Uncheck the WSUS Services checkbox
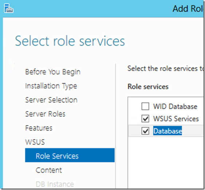 (145, 119)
